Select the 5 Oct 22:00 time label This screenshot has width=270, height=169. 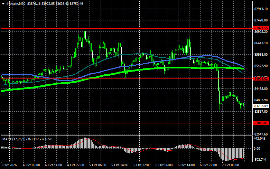point(142,165)
